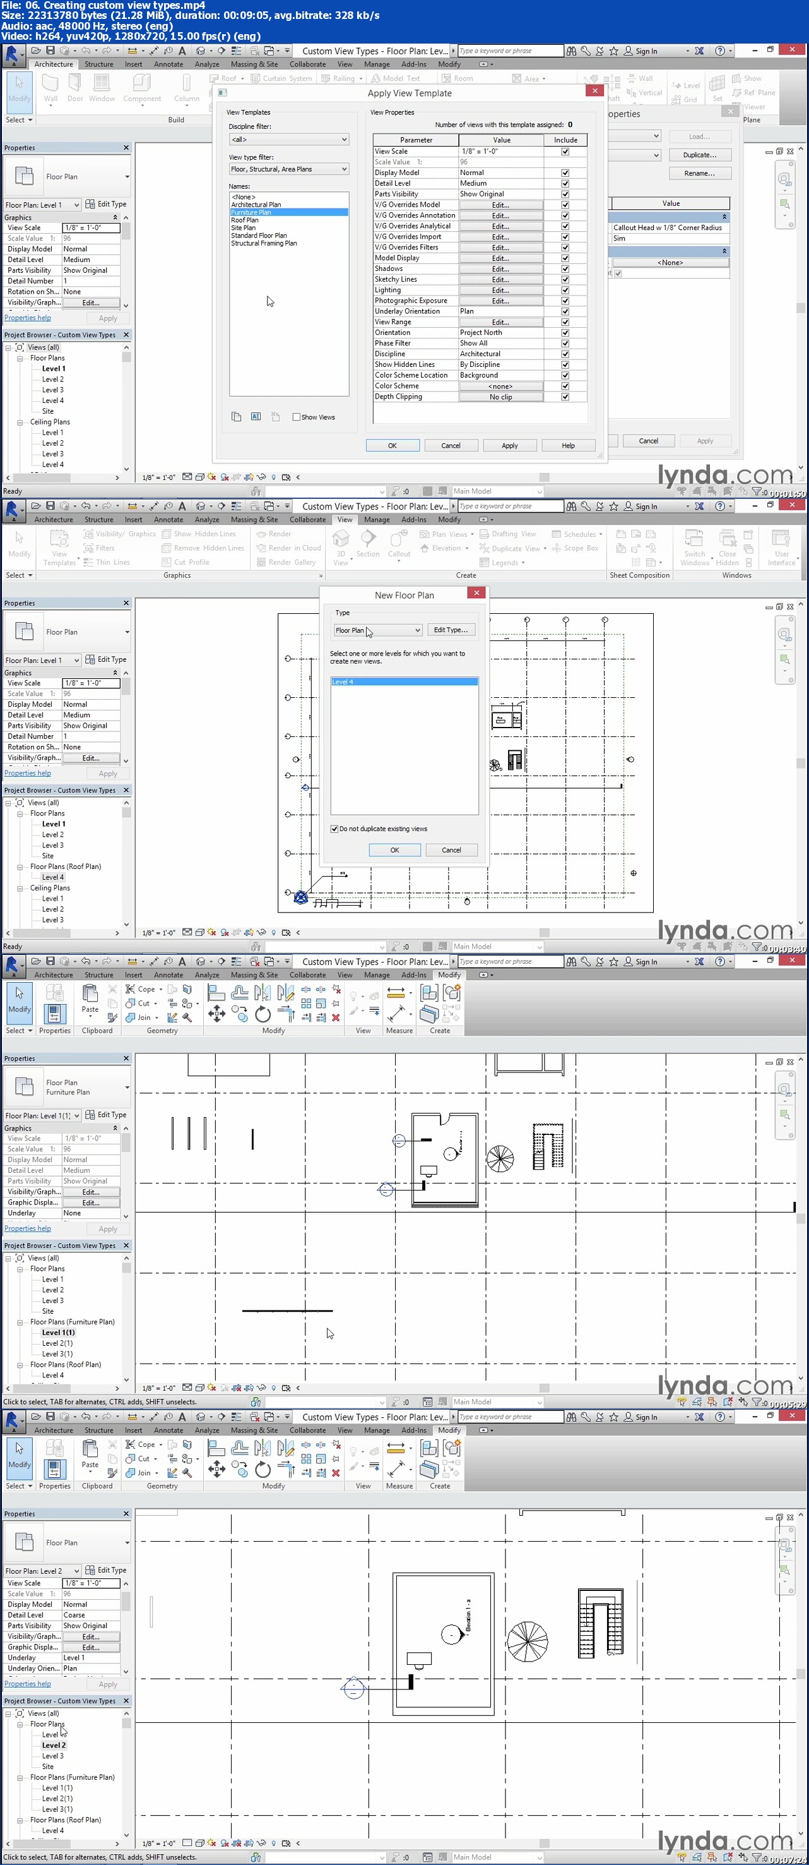Screen dimensions: 809x1865
Task: Uncheck Include for the Shadows row
Action: [565, 268]
